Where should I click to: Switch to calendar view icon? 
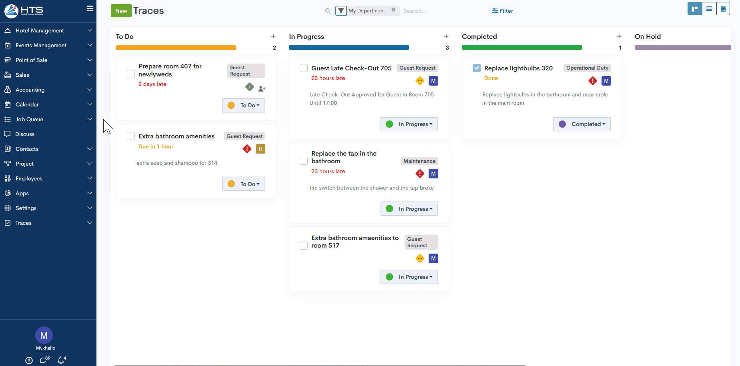click(723, 9)
